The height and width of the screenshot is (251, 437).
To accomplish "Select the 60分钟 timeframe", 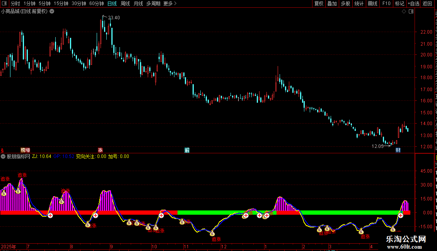I will point(96,3).
